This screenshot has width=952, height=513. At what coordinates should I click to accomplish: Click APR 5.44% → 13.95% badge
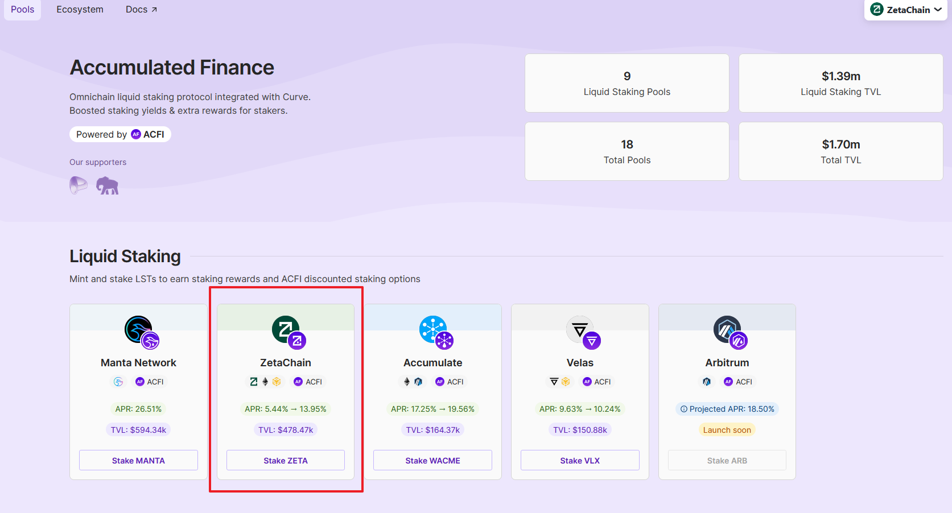point(286,409)
